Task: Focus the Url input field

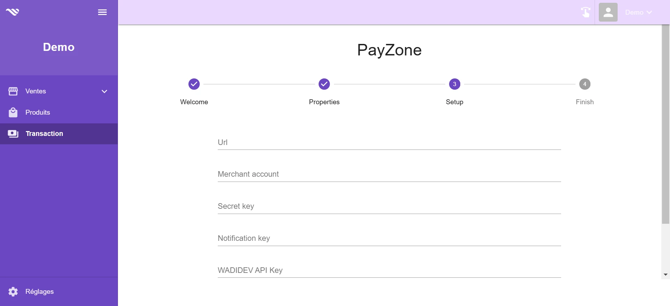Action: (389, 143)
